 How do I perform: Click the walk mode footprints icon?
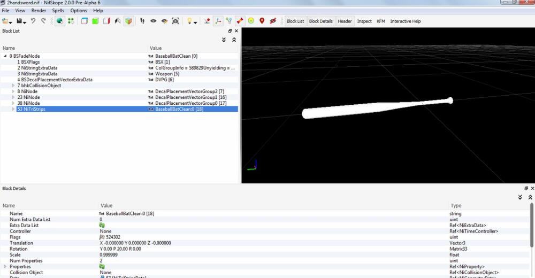point(142,21)
